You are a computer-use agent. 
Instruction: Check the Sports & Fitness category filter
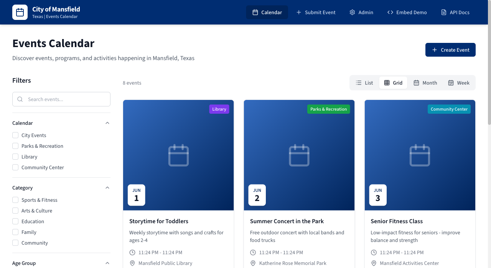15,200
